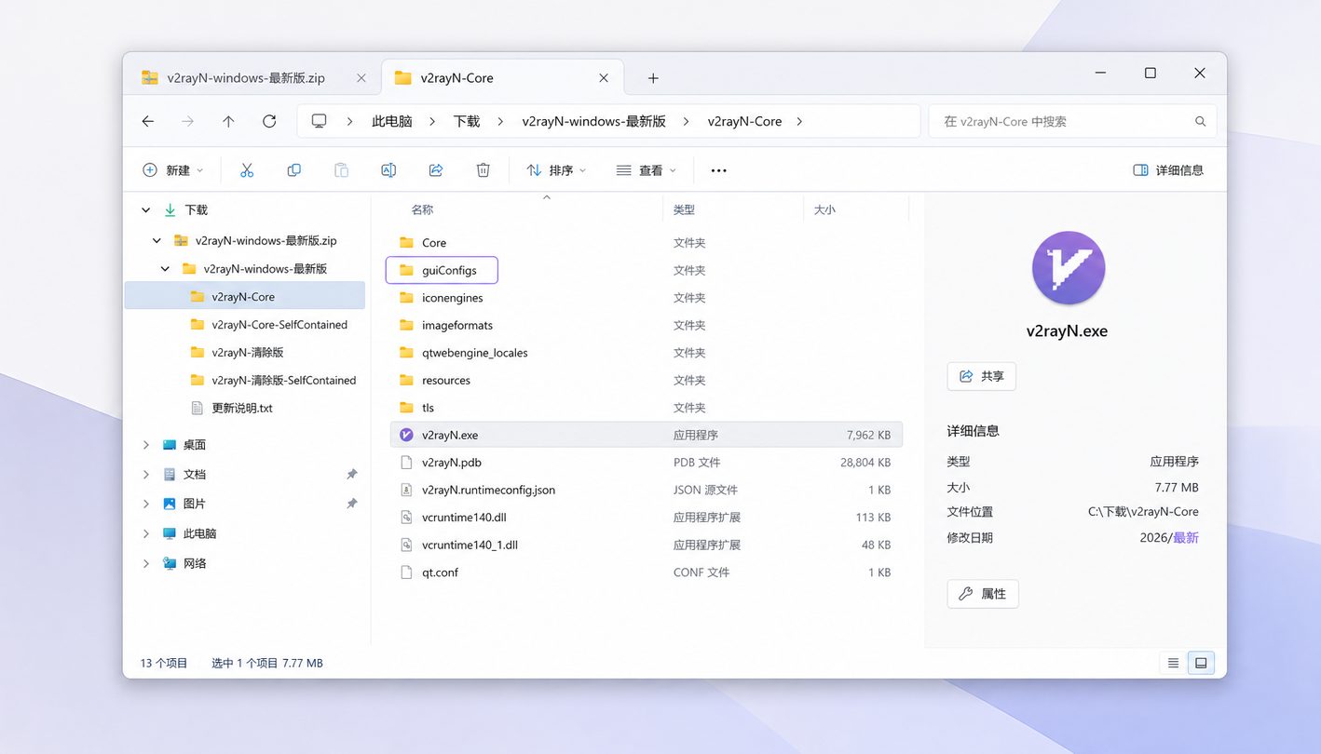Select 更新说明.txt in the tree
The width and height of the screenshot is (1321, 754).
[x=244, y=409]
